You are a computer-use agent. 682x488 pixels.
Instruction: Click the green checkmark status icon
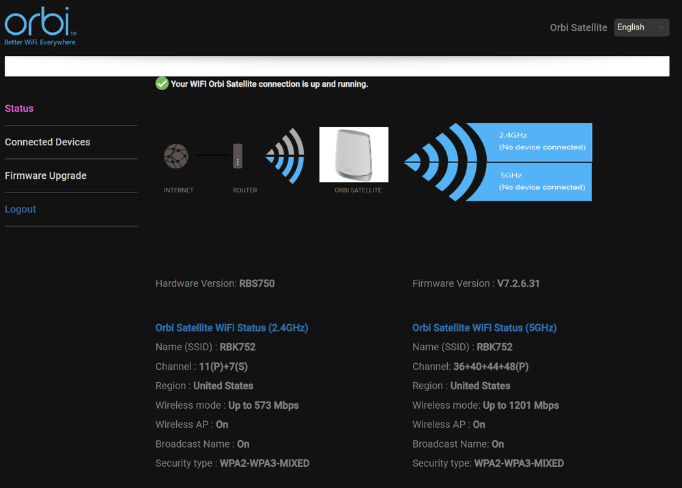(162, 83)
